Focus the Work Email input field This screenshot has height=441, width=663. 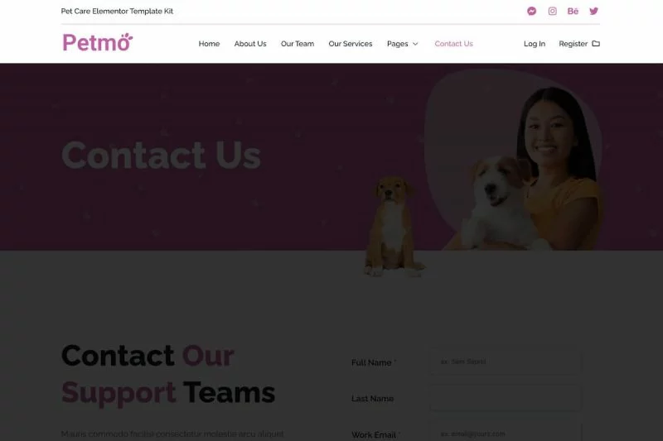(506, 432)
